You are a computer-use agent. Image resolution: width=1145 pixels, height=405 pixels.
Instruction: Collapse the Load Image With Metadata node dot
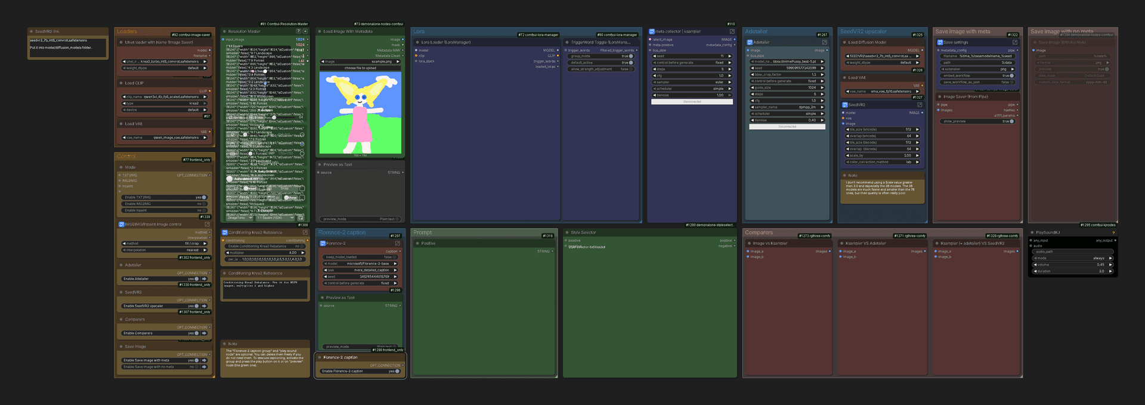320,32
